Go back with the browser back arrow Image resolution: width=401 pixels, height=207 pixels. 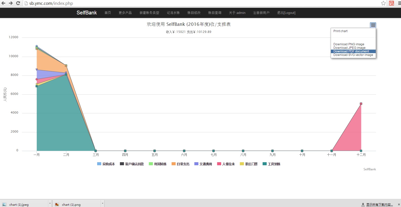pos(3,3)
